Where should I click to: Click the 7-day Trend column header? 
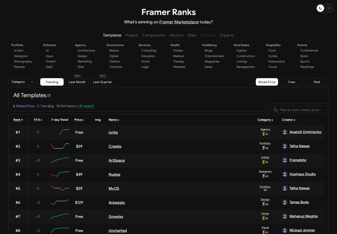60,120
